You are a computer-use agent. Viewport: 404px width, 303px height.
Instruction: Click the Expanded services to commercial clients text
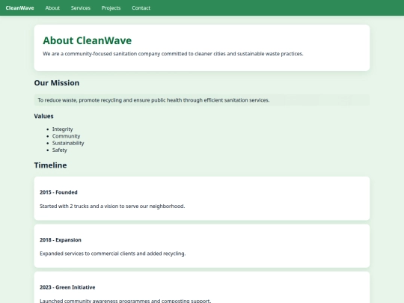pyautogui.click(x=112, y=254)
